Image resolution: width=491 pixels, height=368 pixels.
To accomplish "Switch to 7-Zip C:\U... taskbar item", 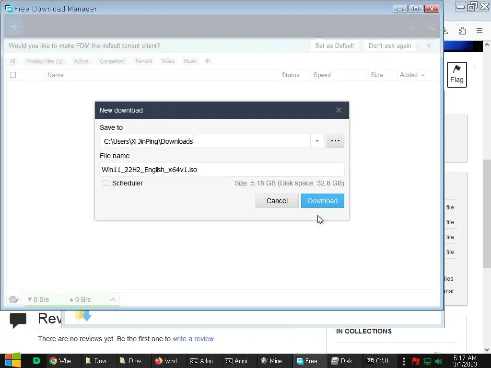I will coord(380,361).
